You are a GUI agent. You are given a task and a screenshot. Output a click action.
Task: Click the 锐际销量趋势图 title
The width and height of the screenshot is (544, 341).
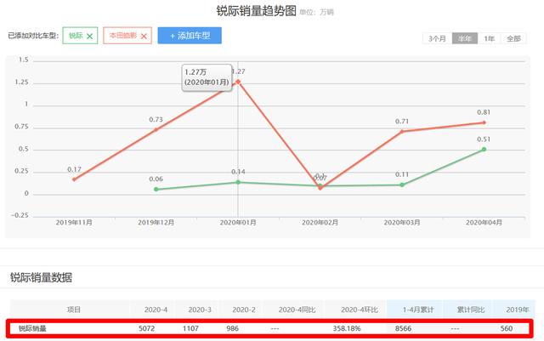click(x=257, y=11)
